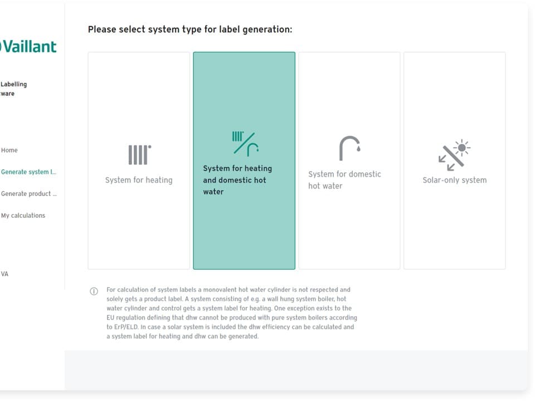Go to Generate product label page
Screen dimensions: 535x401
coord(28,194)
